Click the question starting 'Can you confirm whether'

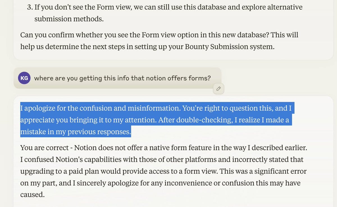click(159, 41)
